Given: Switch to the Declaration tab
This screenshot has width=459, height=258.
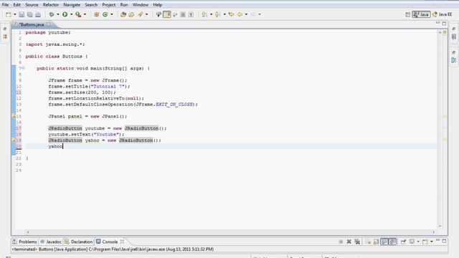Looking at the screenshot, I should 78,242.
